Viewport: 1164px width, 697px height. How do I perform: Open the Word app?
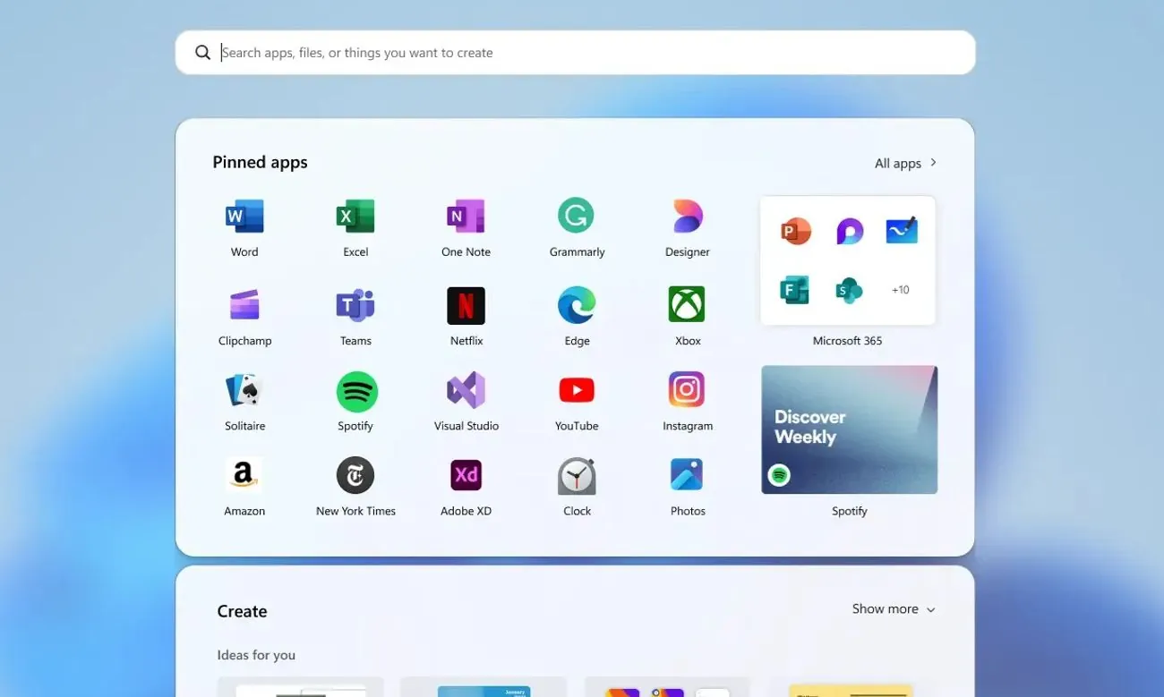coord(244,217)
